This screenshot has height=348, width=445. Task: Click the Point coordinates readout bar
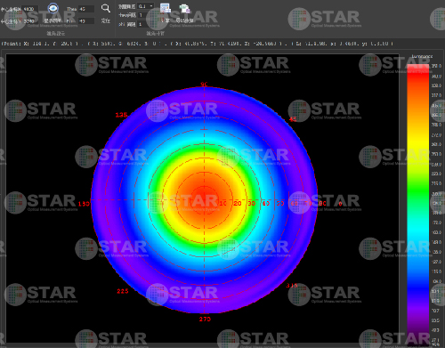click(198, 44)
